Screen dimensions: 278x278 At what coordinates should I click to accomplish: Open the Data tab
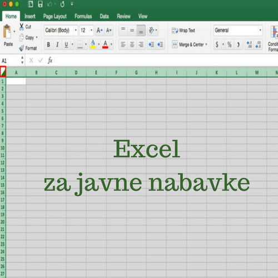104,16
